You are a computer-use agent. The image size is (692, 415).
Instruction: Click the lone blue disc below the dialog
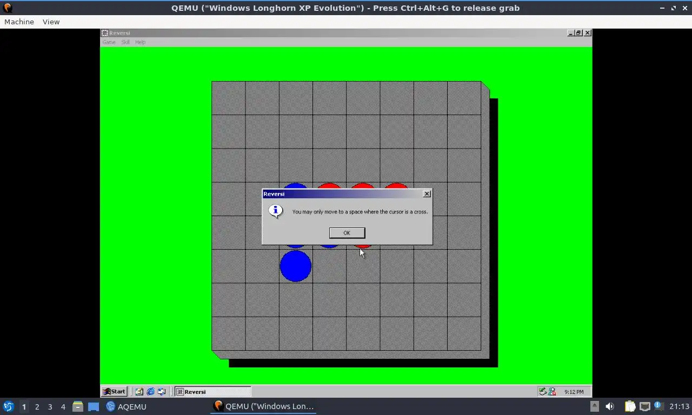(296, 266)
